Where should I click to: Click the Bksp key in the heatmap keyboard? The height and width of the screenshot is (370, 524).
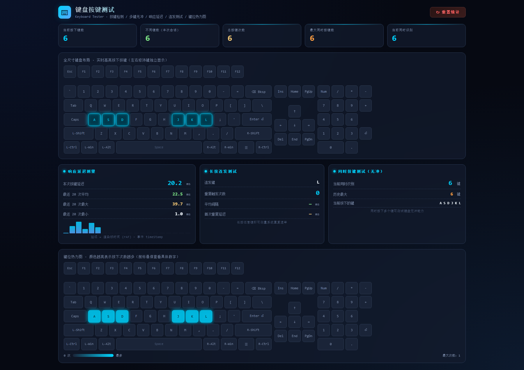(259, 288)
